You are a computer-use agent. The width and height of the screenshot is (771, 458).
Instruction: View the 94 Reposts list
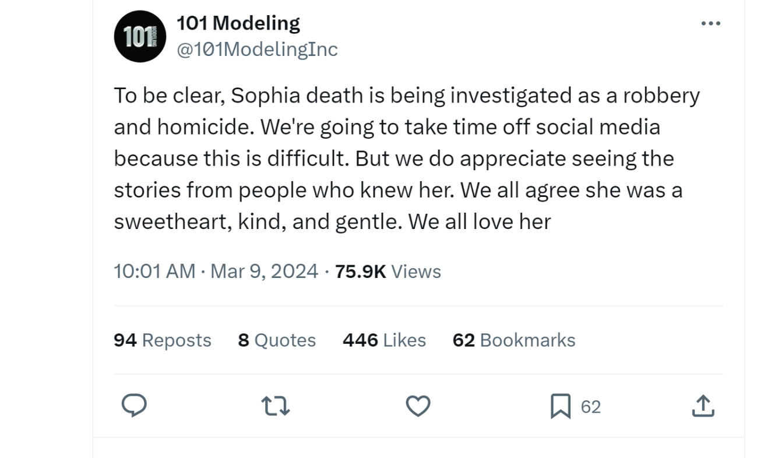(x=162, y=340)
